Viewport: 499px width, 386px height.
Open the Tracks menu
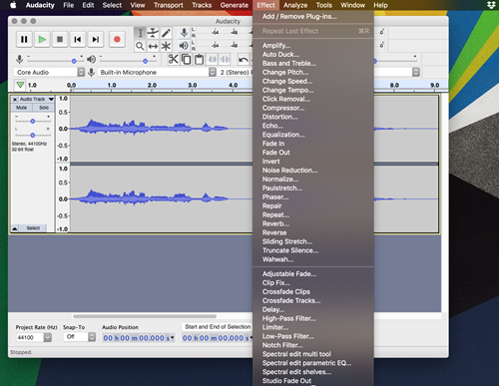(x=202, y=5)
